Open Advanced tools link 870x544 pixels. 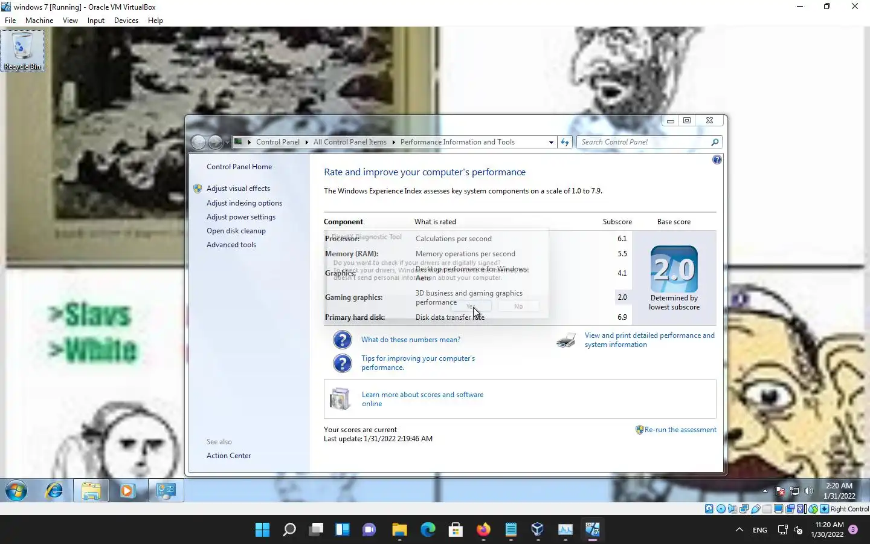tap(231, 245)
